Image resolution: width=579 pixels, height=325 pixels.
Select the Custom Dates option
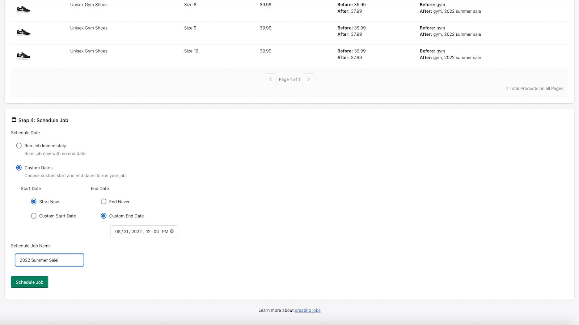19,168
